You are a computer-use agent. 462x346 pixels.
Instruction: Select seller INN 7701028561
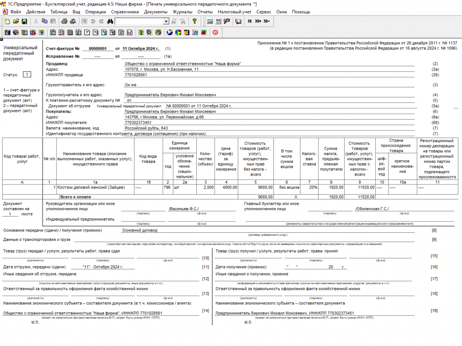click(x=136, y=75)
